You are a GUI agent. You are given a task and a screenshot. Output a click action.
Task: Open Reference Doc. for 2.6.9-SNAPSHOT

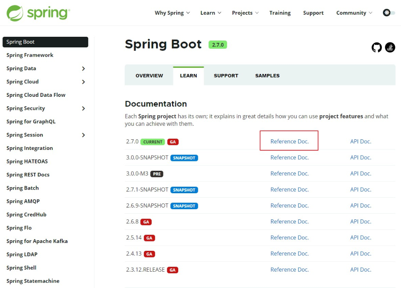pos(289,205)
